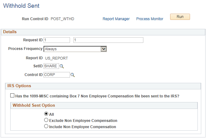Click the Withhold Sent Option header
The height and width of the screenshot is (139, 209).
coord(34,105)
